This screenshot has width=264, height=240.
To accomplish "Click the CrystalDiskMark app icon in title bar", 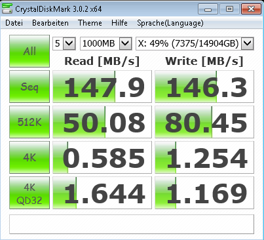I will pos(7,9).
